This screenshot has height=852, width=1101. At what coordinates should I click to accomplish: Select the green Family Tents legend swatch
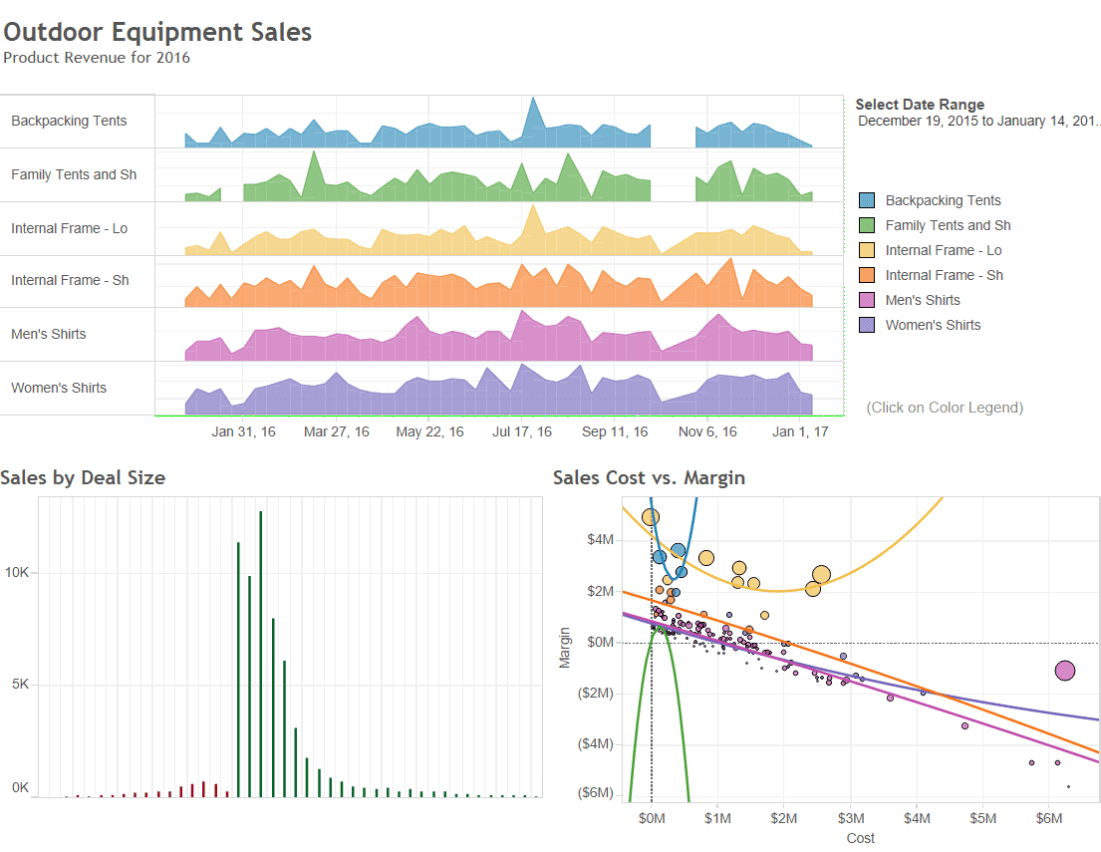(867, 225)
